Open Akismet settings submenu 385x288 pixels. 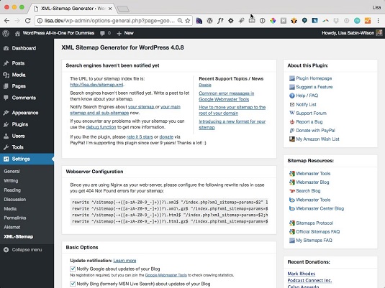[x=12, y=227]
